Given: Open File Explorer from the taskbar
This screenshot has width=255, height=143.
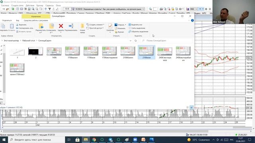Looking at the screenshot, I should click(86, 139).
